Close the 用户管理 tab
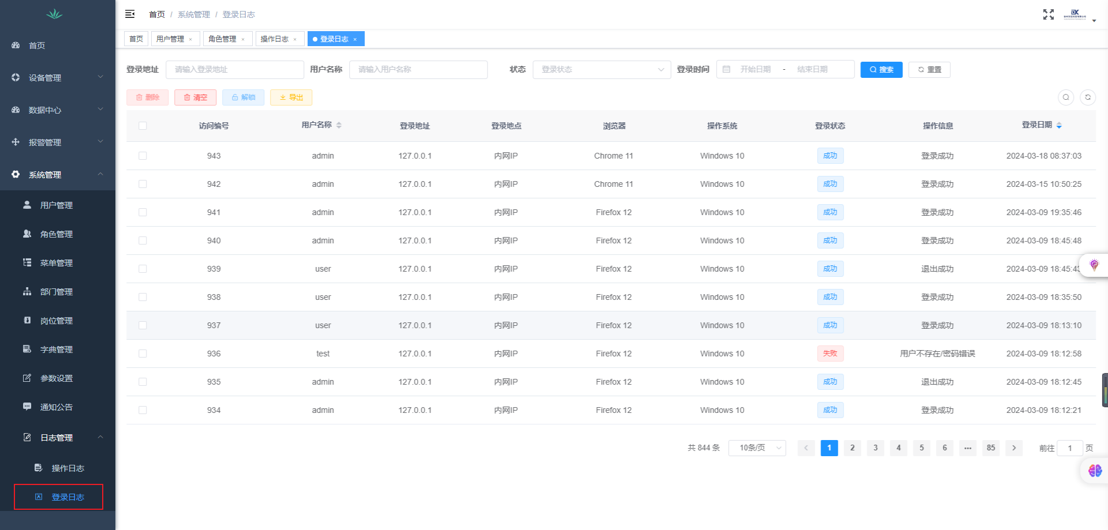The height and width of the screenshot is (530, 1108). [190, 39]
